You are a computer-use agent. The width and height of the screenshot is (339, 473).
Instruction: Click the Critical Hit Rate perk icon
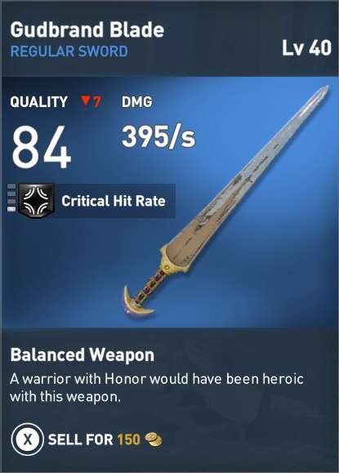tap(37, 201)
